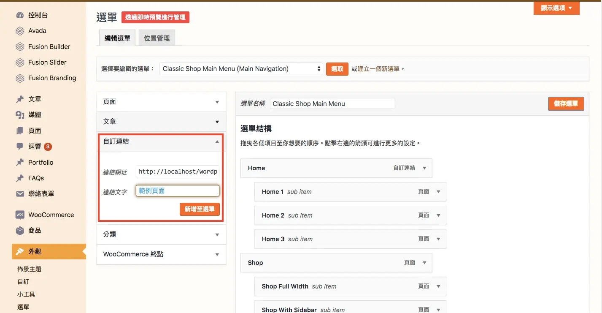Viewport: 602px width, 313px height.
Task: Click the 控制台 dashboard icon
Action: 20,15
